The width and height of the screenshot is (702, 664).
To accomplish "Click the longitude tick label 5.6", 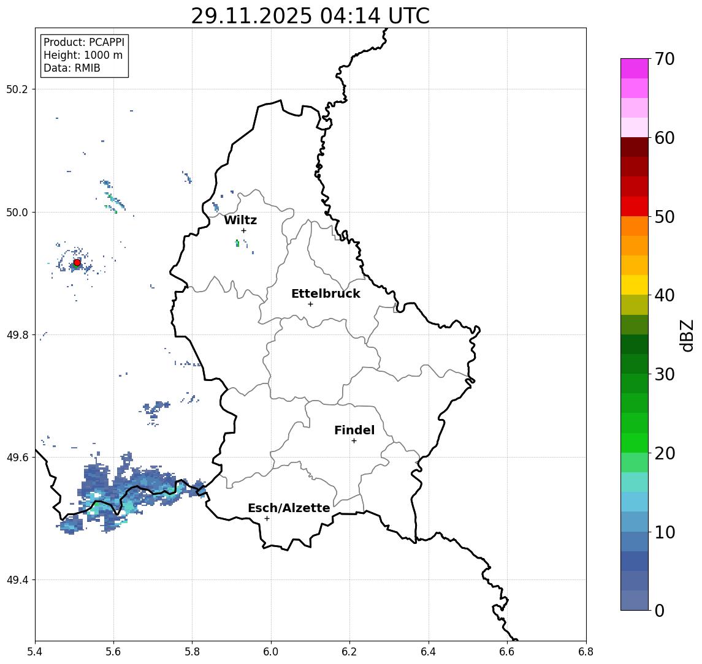I will [113, 652].
